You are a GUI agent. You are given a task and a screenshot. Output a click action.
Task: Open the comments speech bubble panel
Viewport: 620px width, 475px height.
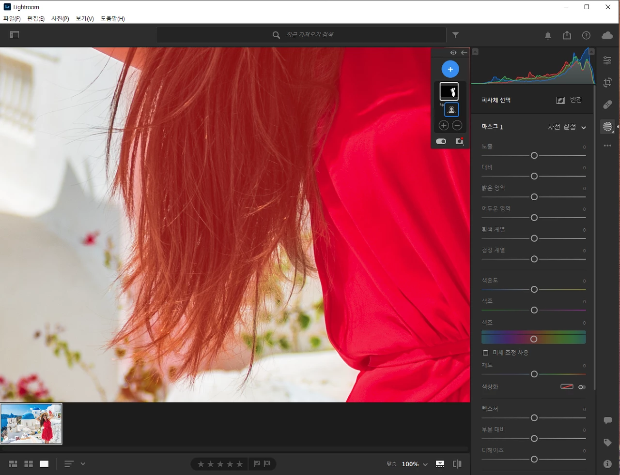tap(607, 420)
